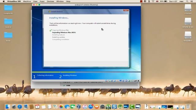This screenshot has width=196, height=110.
Task: Click the green checkmark beside Copying Windows files
Action: coord(51,30)
